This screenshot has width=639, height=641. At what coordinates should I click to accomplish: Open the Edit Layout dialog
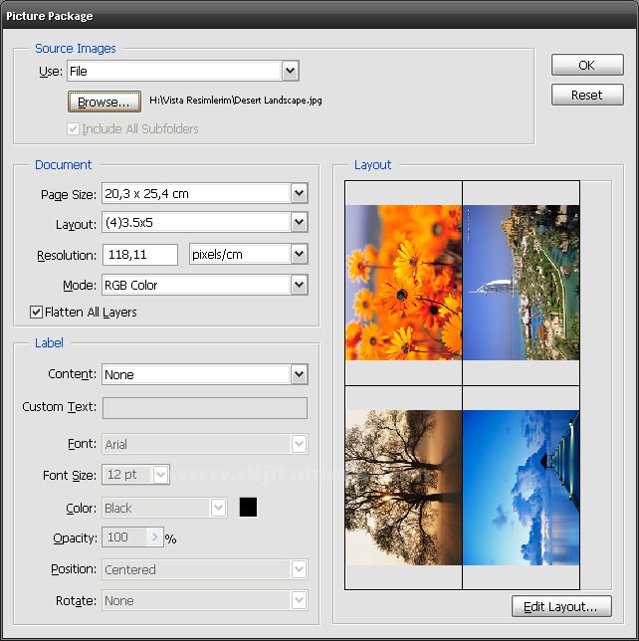pos(561,606)
